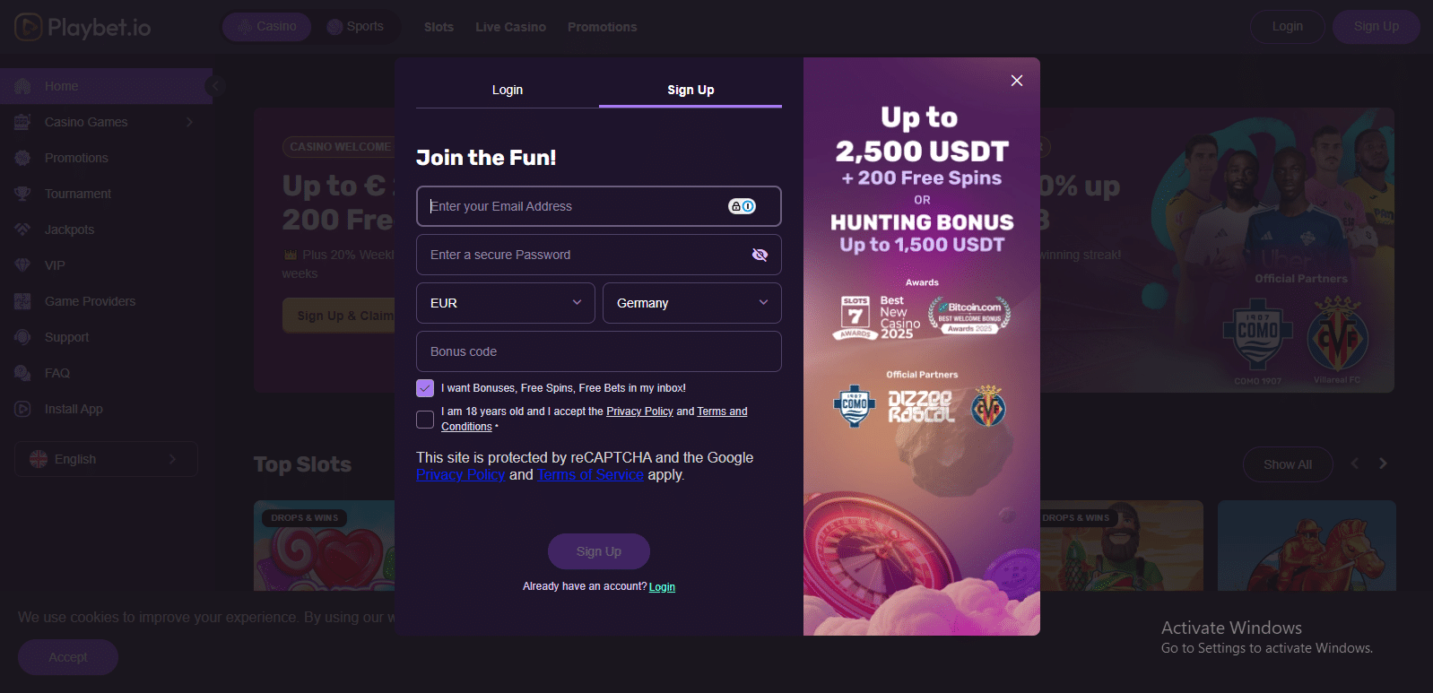This screenshot has height=693, width=1433.
Task: Close the sign up dialog
Action: click(x=1017, y=81)
